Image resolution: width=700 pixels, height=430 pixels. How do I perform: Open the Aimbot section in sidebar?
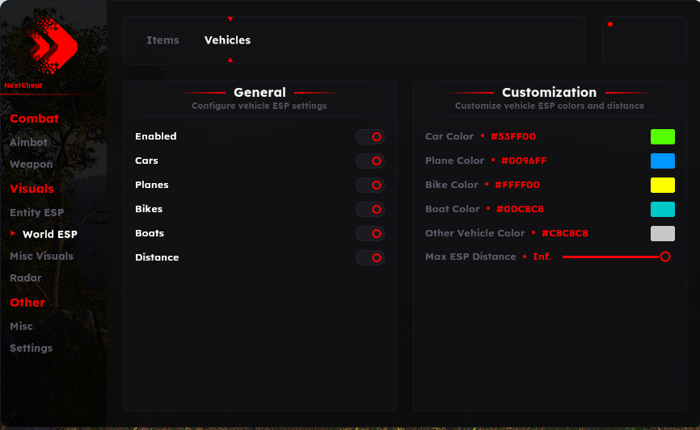[28, 142]
